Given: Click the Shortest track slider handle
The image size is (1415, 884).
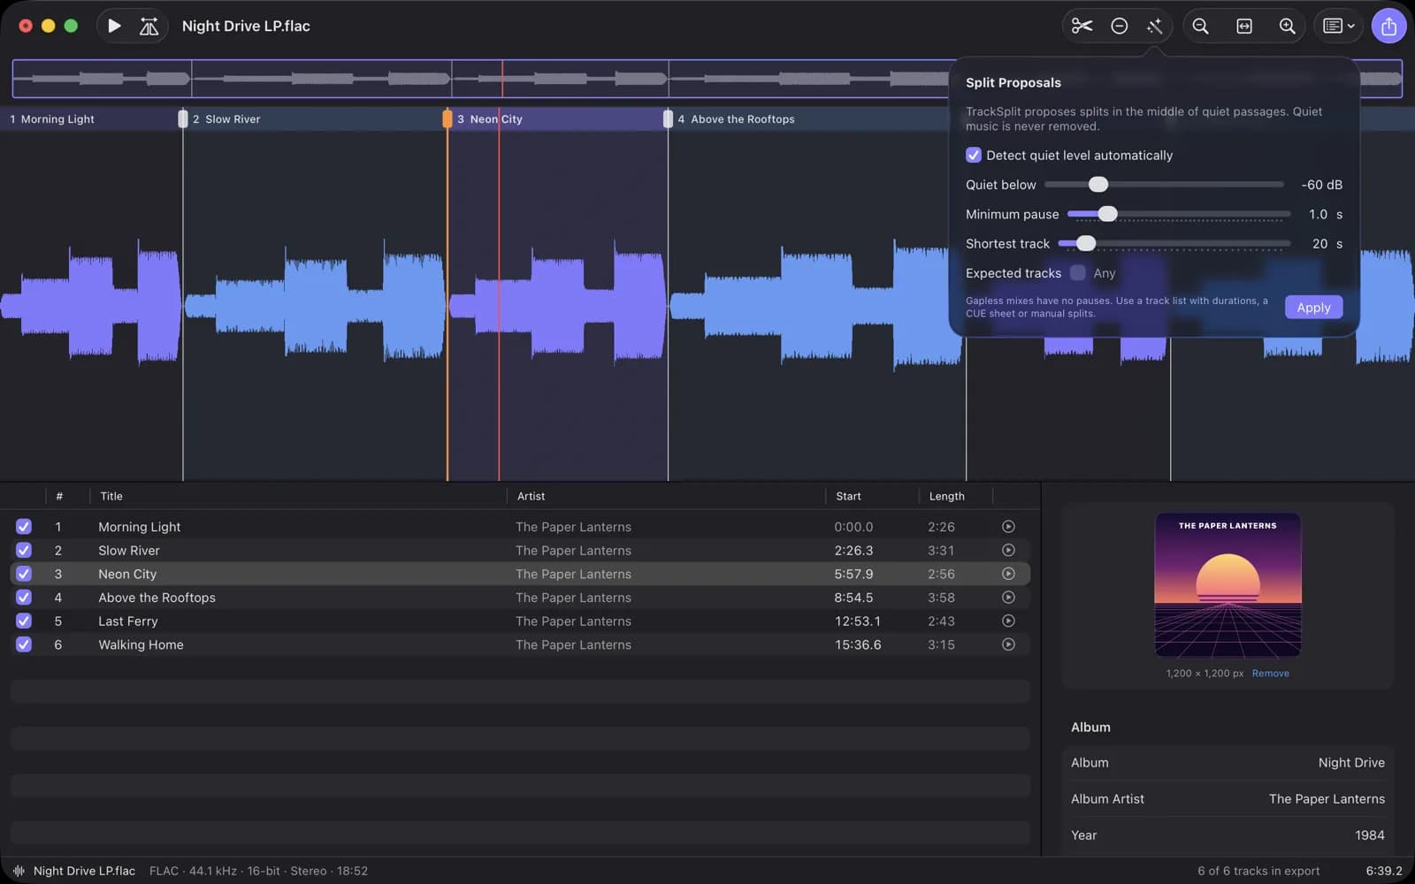Looking at the screenshot, I should [1086, 243].
